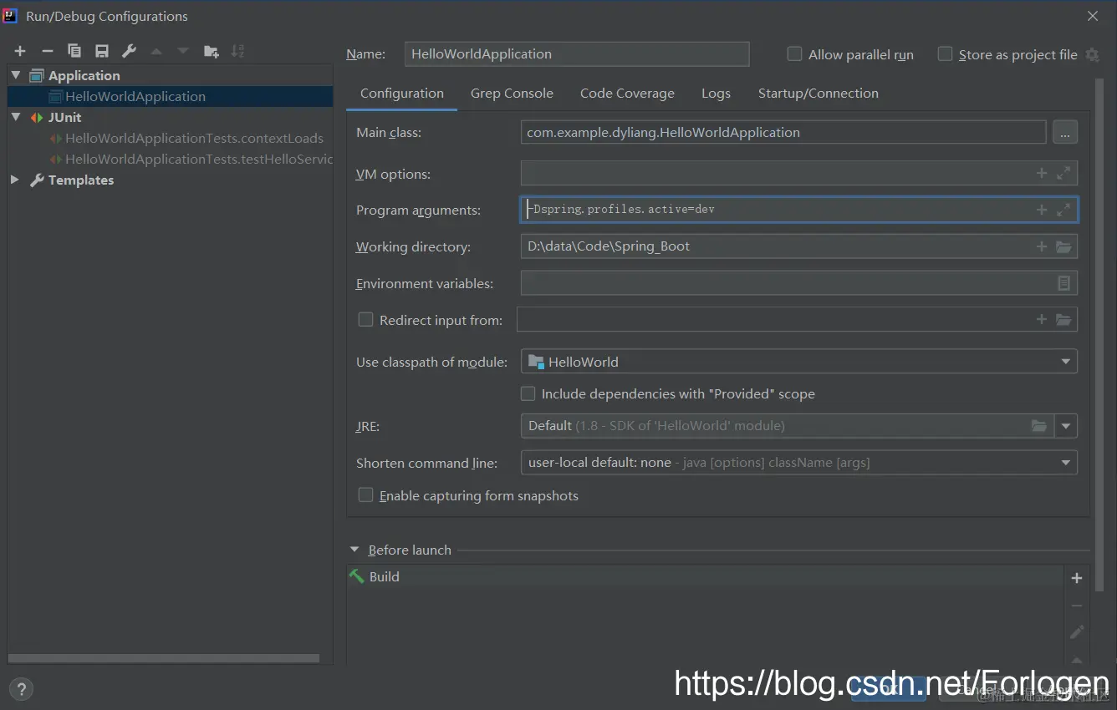
Task: Remove before launch task minus icon
Action: coord(1077,606)
